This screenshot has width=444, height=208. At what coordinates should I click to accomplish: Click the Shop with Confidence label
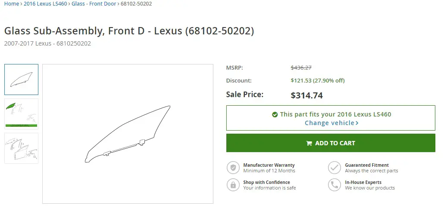(266, 182)
